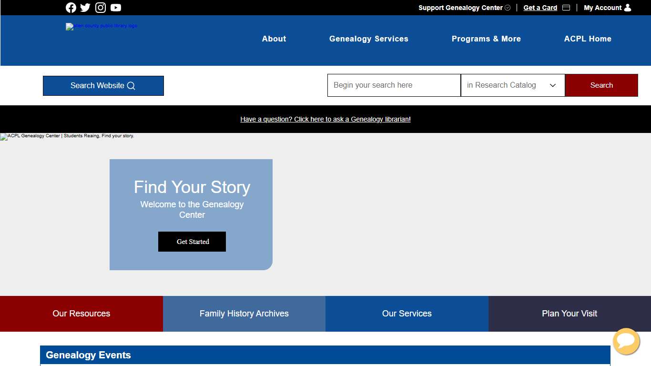Click the ask a Genealogy librarian link

(x=325, y=119)
